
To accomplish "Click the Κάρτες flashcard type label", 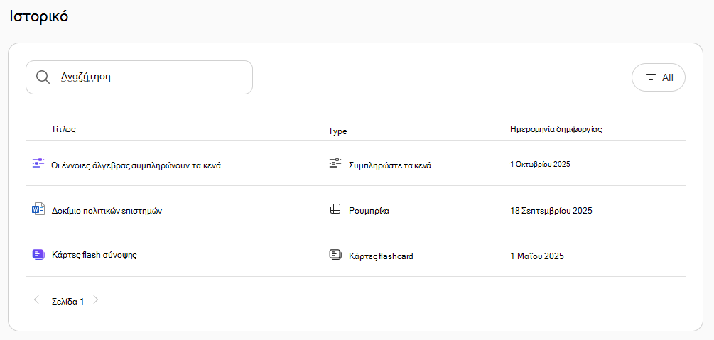I will tap(381, 256).
